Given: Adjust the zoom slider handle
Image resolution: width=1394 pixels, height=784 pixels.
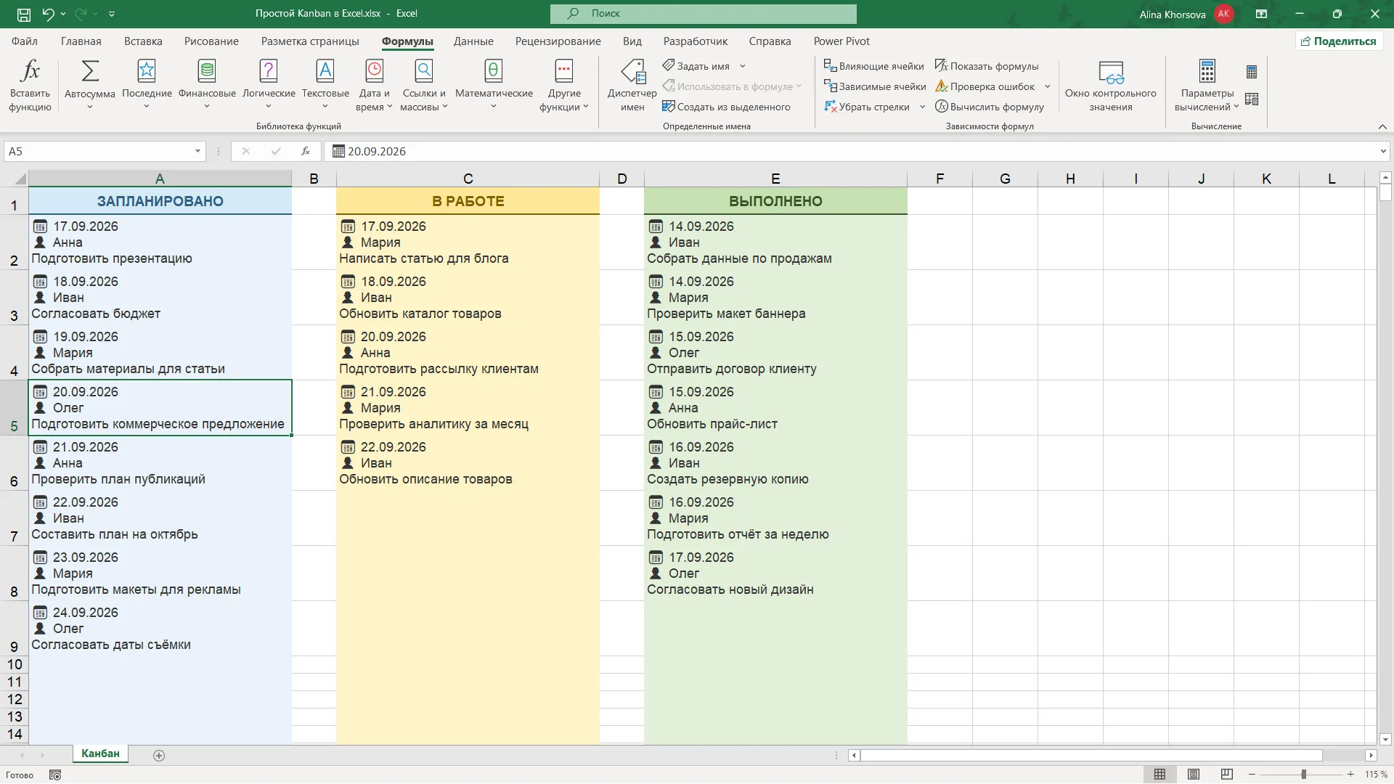Looking at the screenshot, I should 1304,775.
